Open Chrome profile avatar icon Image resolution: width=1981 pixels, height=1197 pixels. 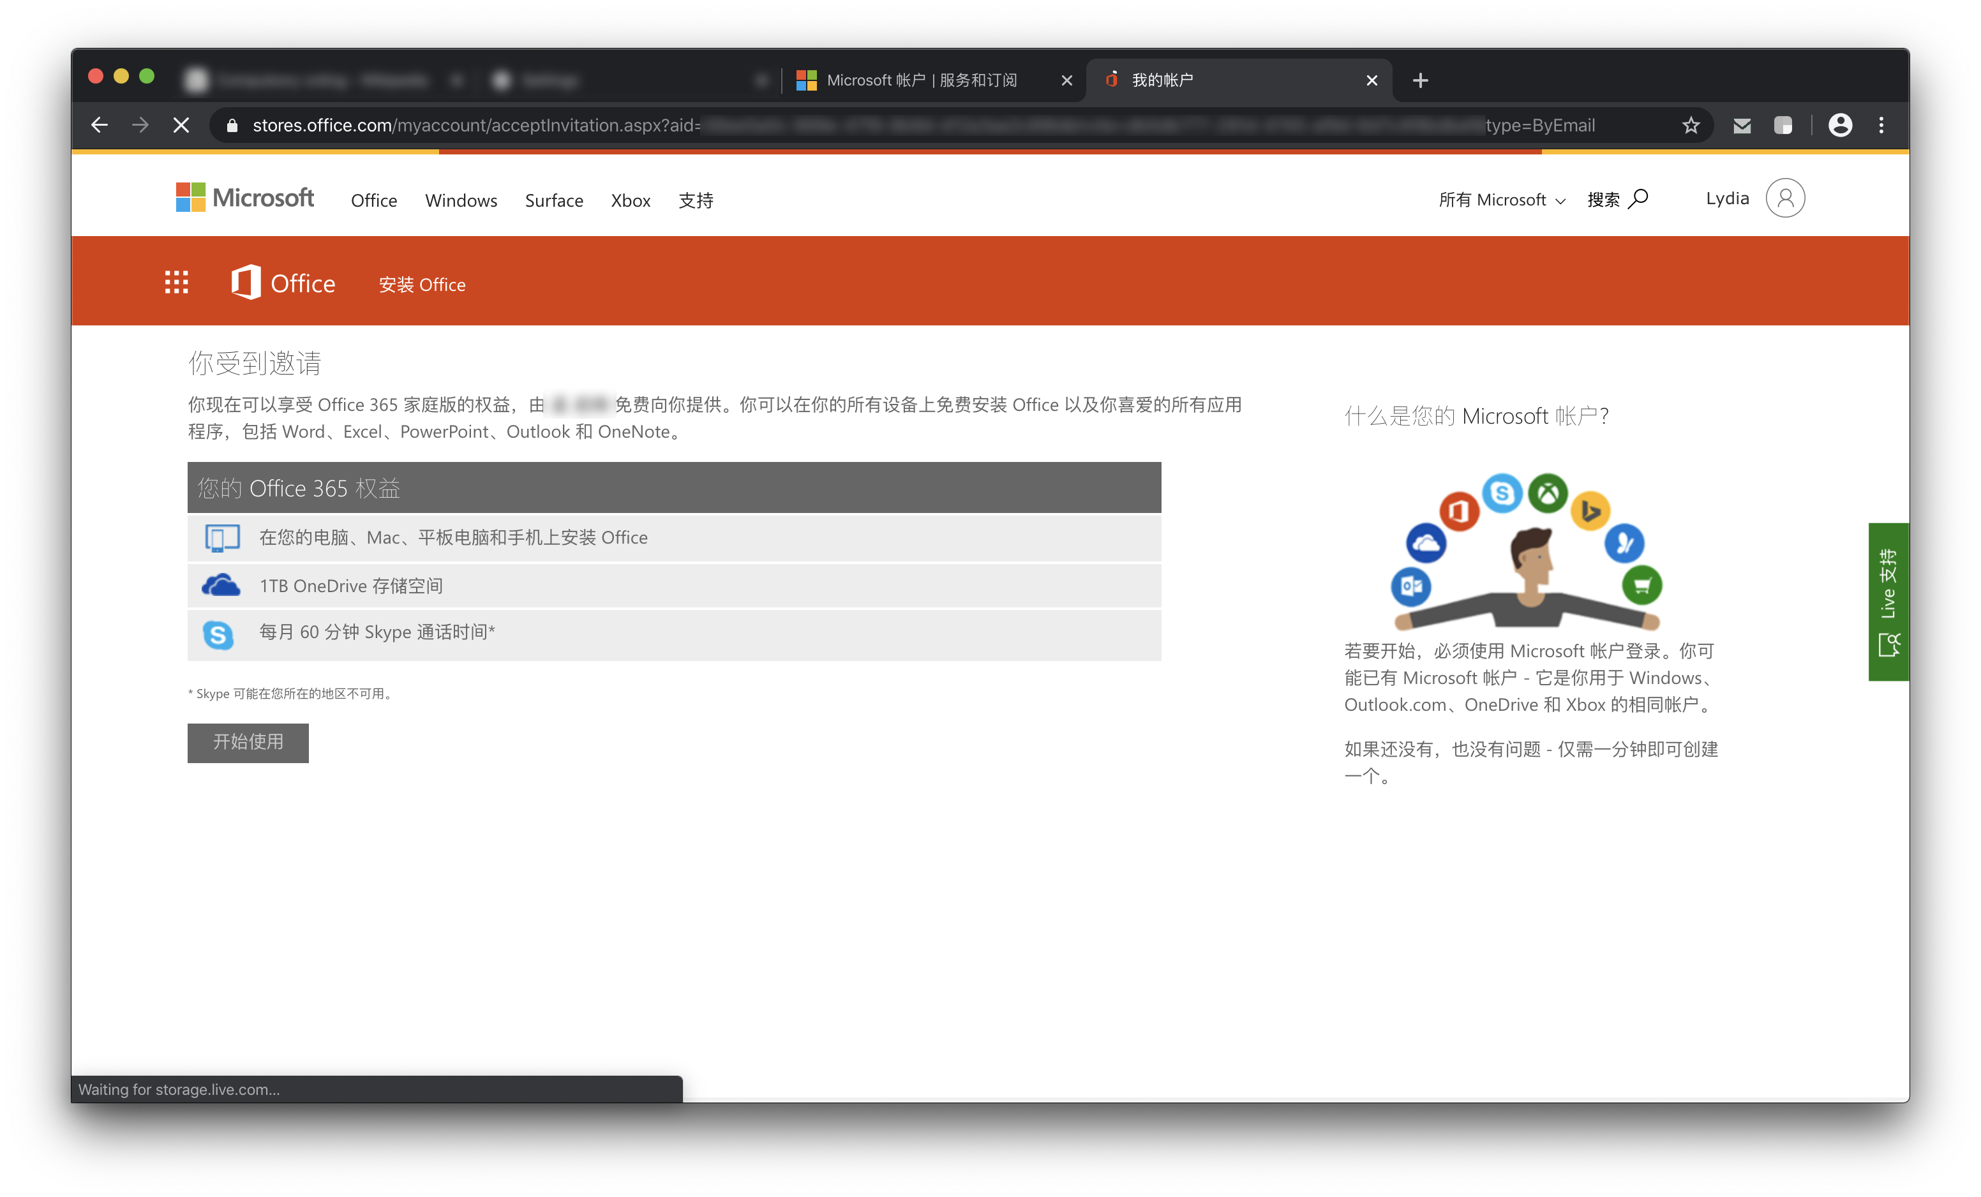coord(1839,126)
